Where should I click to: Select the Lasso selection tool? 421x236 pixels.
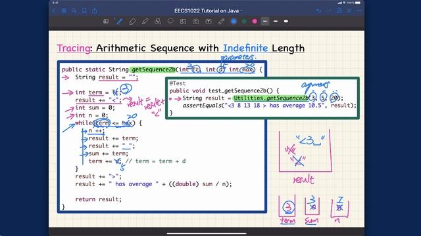tap(170, 22)
